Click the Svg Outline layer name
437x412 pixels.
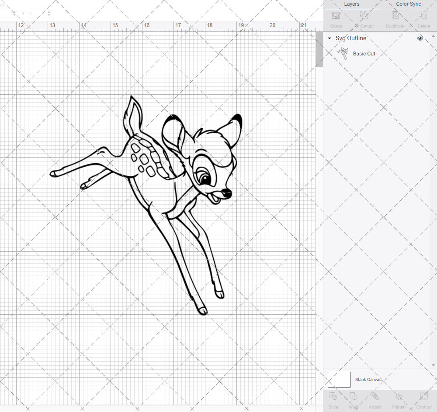350,38
